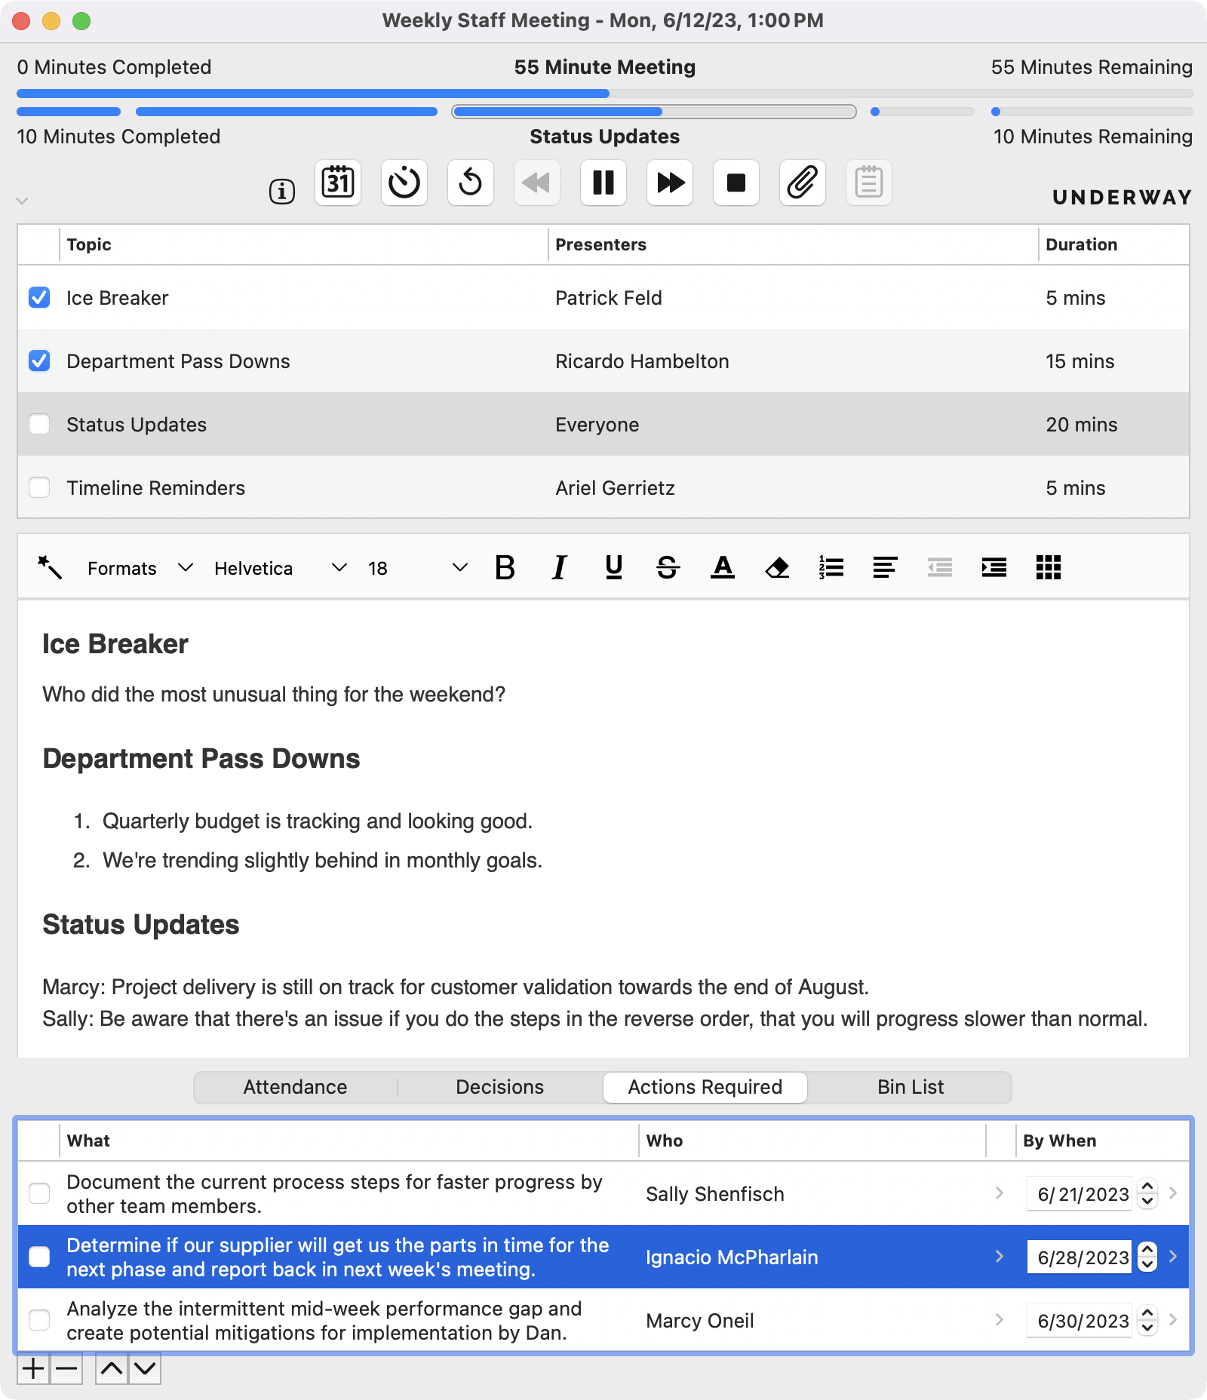Click the eraser clear formatting icon
Image resolution: width=1207 pixels, height=1400 pixels.
777,567
